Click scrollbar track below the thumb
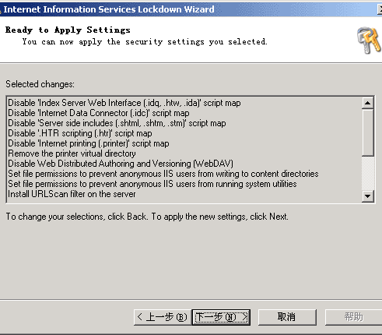This screenshot has width=382, height=335. [x=367, y=173]
